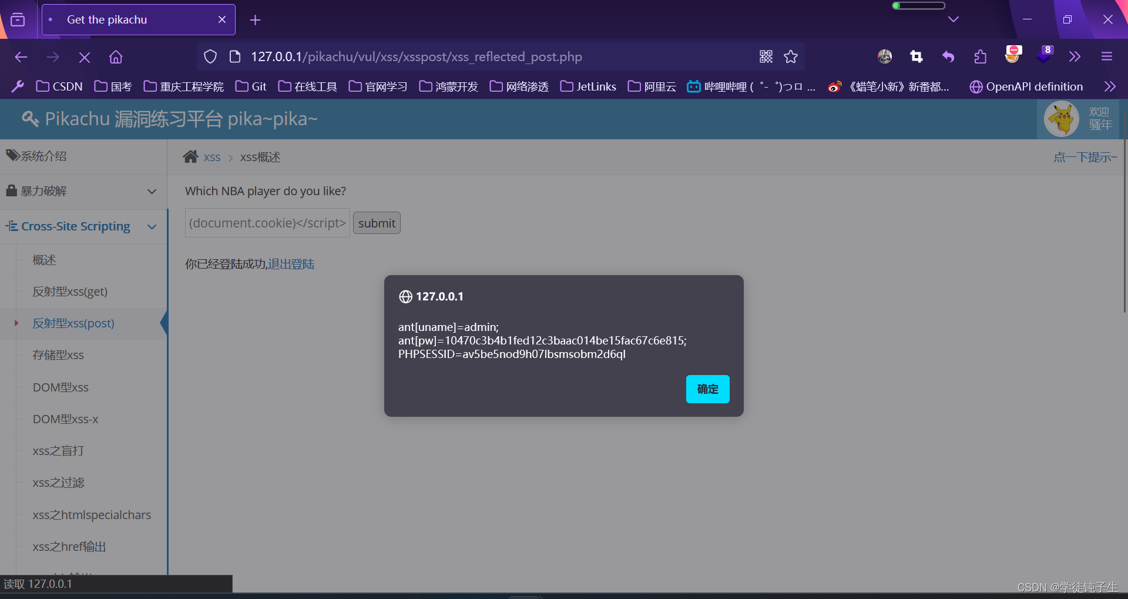
Task: Open the wrench icon in bookmarks bar
Action: click(x=18, y=86)
